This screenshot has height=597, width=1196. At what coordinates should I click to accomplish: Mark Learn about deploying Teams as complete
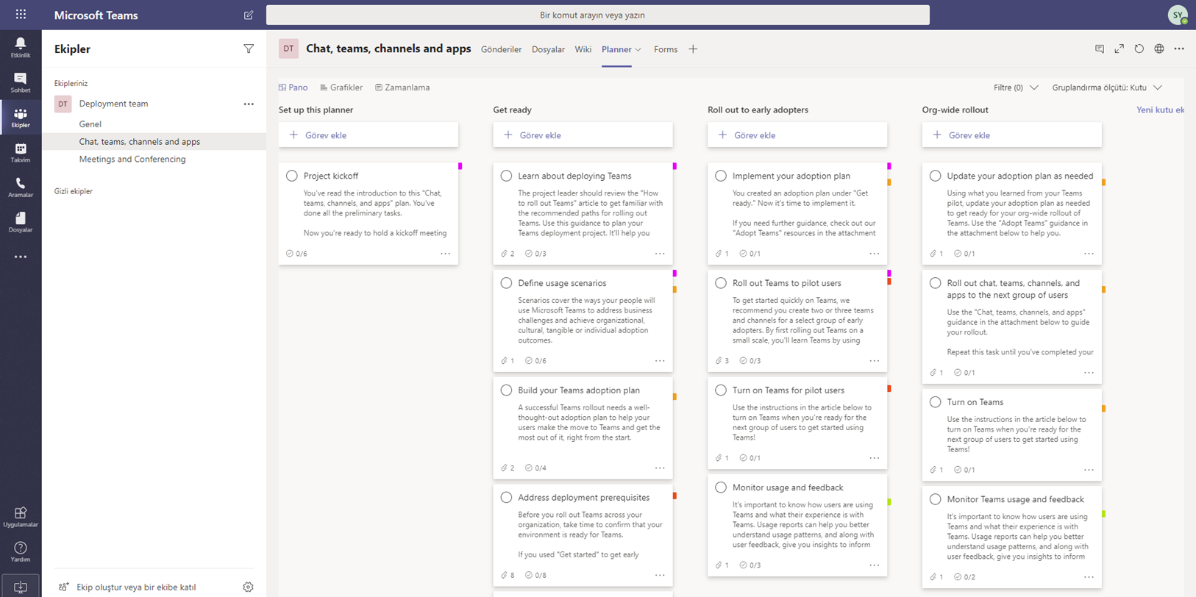click(506, 176)
